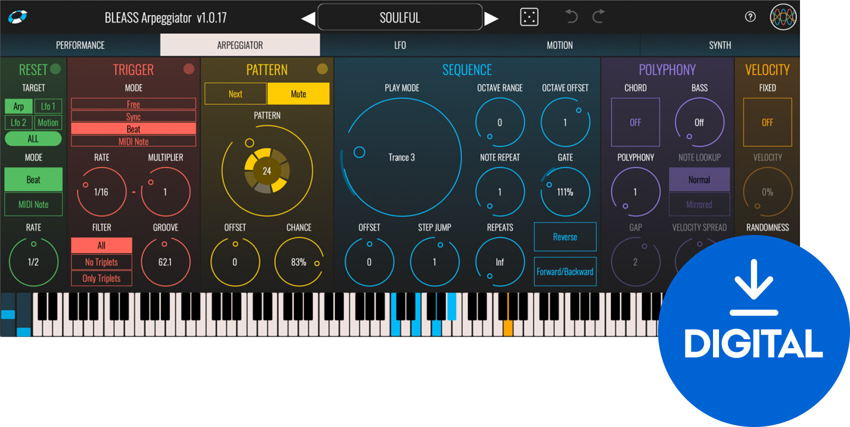
Task: Set reset mode to Beat
Action: 33,179
